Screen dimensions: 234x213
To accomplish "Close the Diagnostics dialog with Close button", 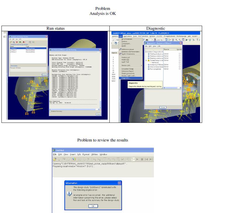I will click(163, 107).
